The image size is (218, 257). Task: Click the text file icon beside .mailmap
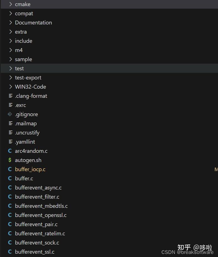click(x=11, y=123)
